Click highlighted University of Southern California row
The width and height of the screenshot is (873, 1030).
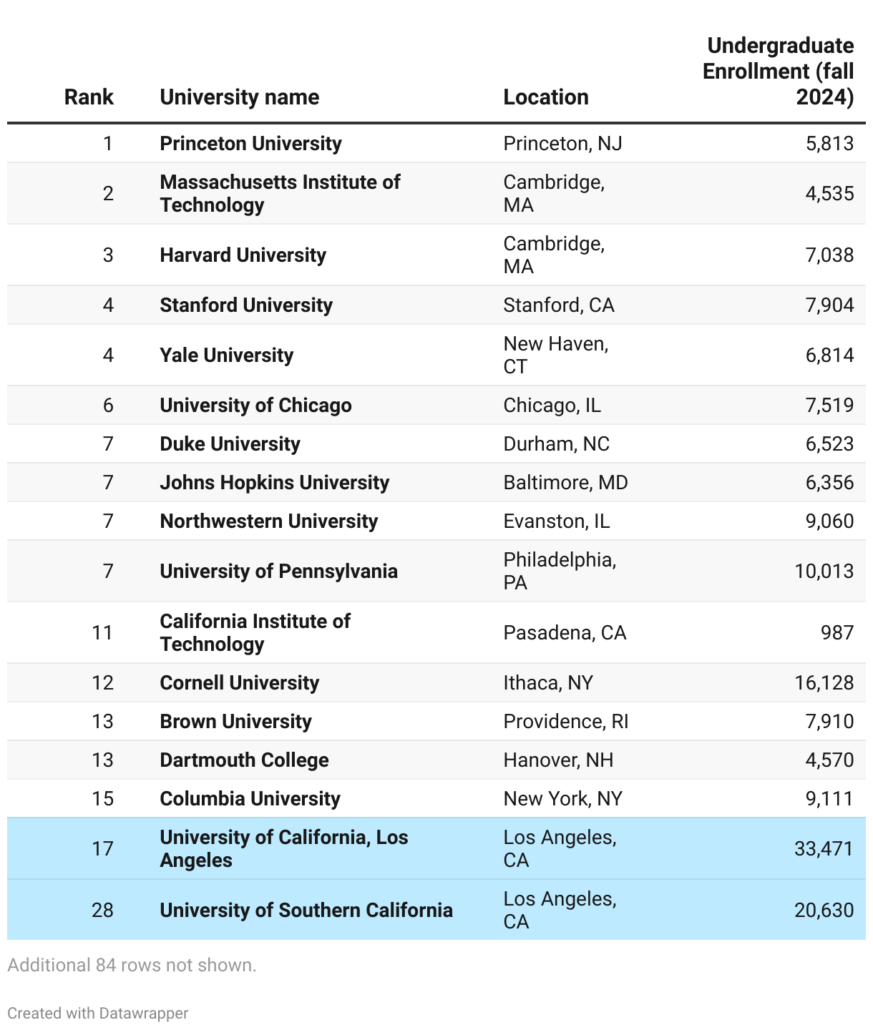point(436,911)
